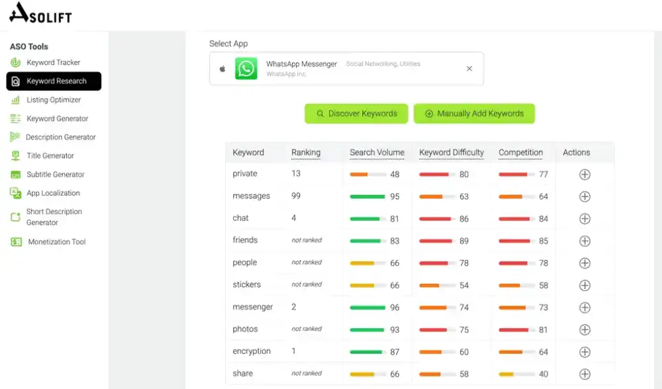Click the App Localization translate icon

[x=15, y=193]
